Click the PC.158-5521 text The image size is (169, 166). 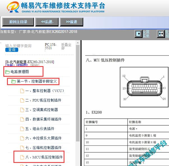point(50,46)
